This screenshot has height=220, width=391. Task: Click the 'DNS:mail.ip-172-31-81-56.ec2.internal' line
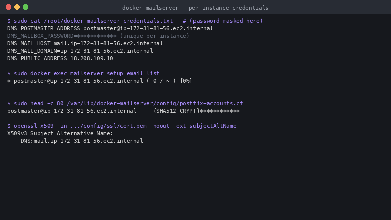pyautogui.click(x=82, y=141)
